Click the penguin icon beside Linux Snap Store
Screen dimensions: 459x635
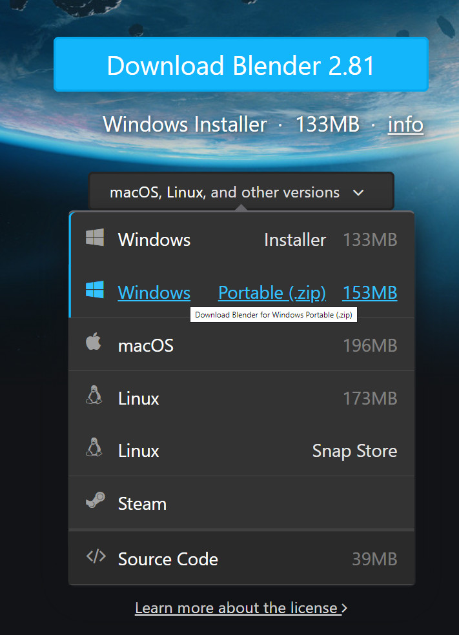tap(94, 447)
